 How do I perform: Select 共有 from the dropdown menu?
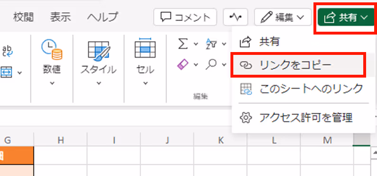pos(303,42)
